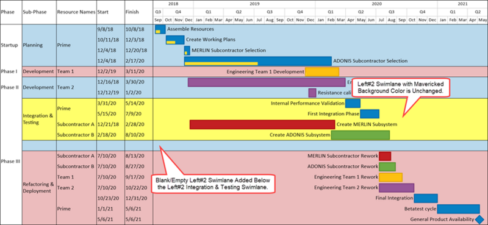Click the Final Integration task bar
Screen dimensions: 488x225
coord(426,198)
